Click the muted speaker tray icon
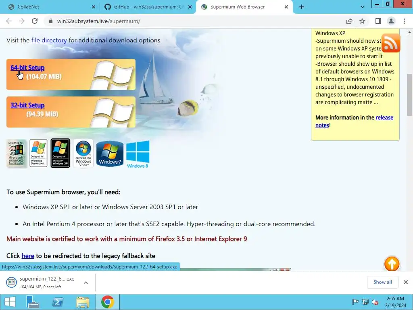413x310 pixels. (375, 302)
